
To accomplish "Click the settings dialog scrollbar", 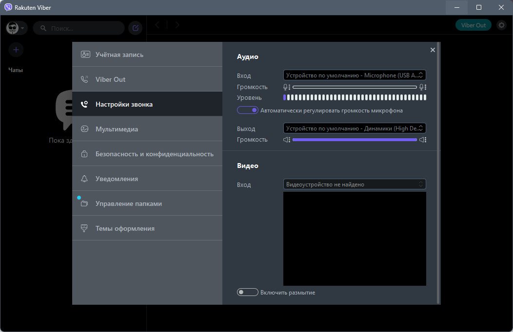I will tap(438, 173).
